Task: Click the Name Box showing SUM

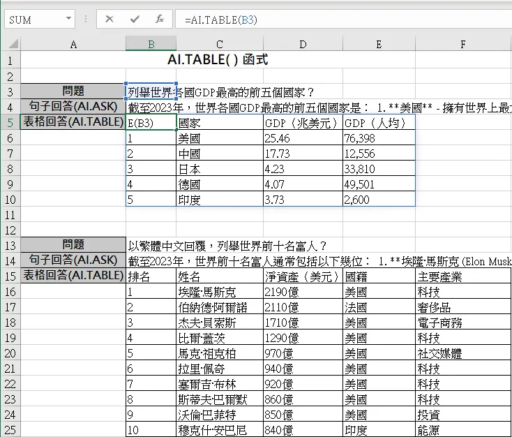Action: [40, 20]
